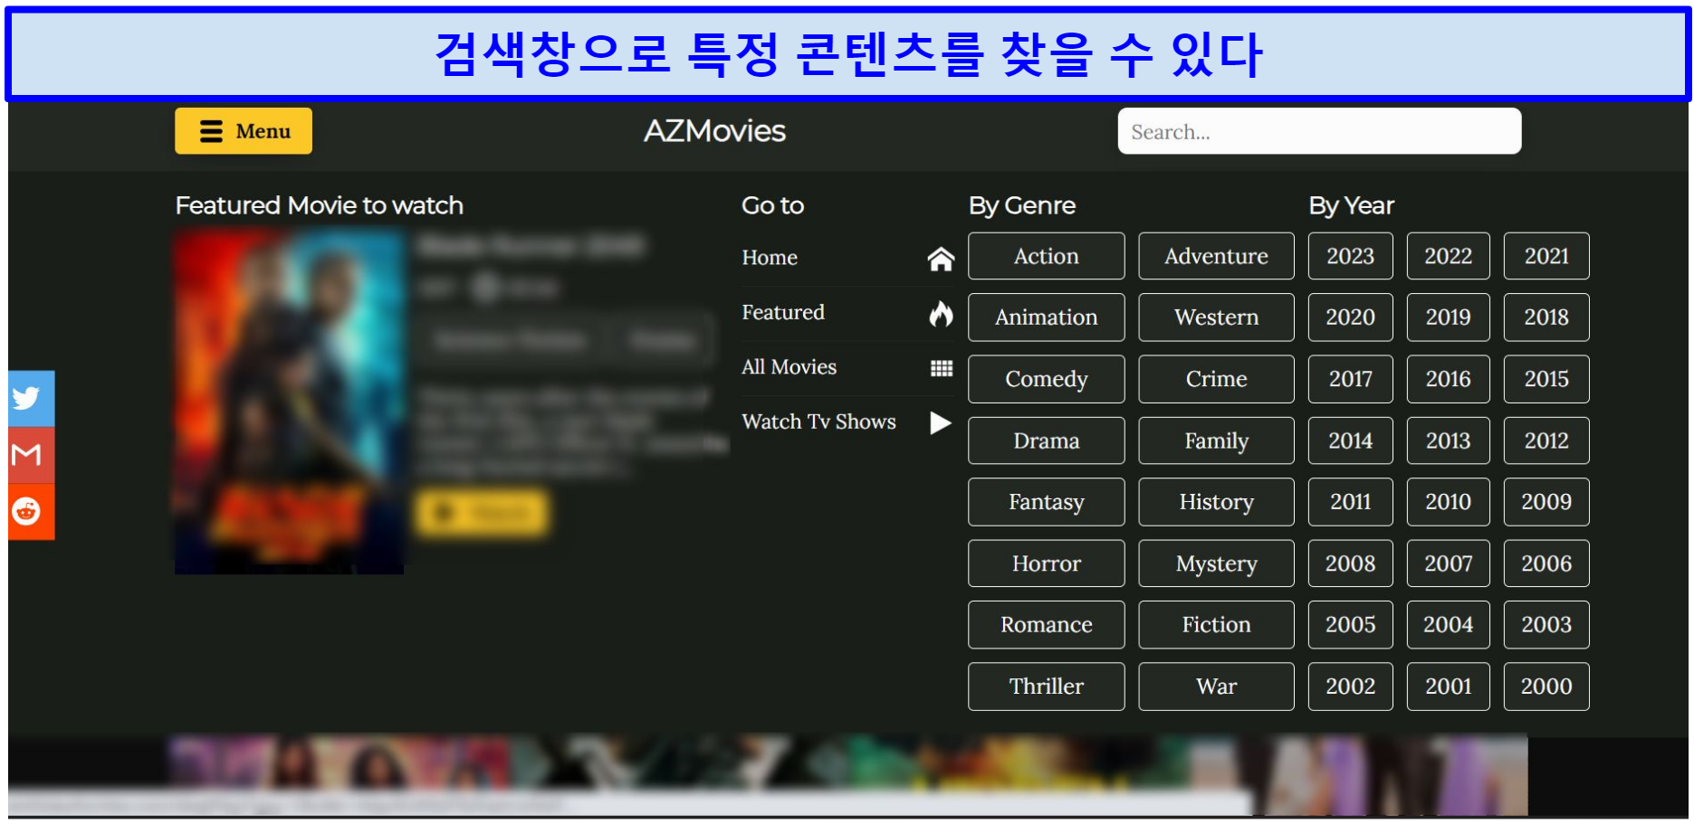Click the featured movie poster thumbnail

tap(289, 402)
